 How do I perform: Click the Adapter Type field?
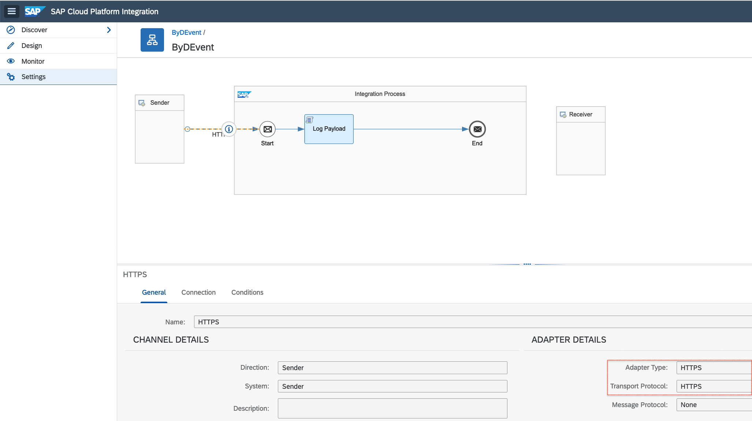coord(714,368)
